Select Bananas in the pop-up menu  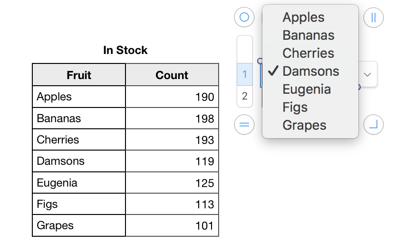[308, 36]
